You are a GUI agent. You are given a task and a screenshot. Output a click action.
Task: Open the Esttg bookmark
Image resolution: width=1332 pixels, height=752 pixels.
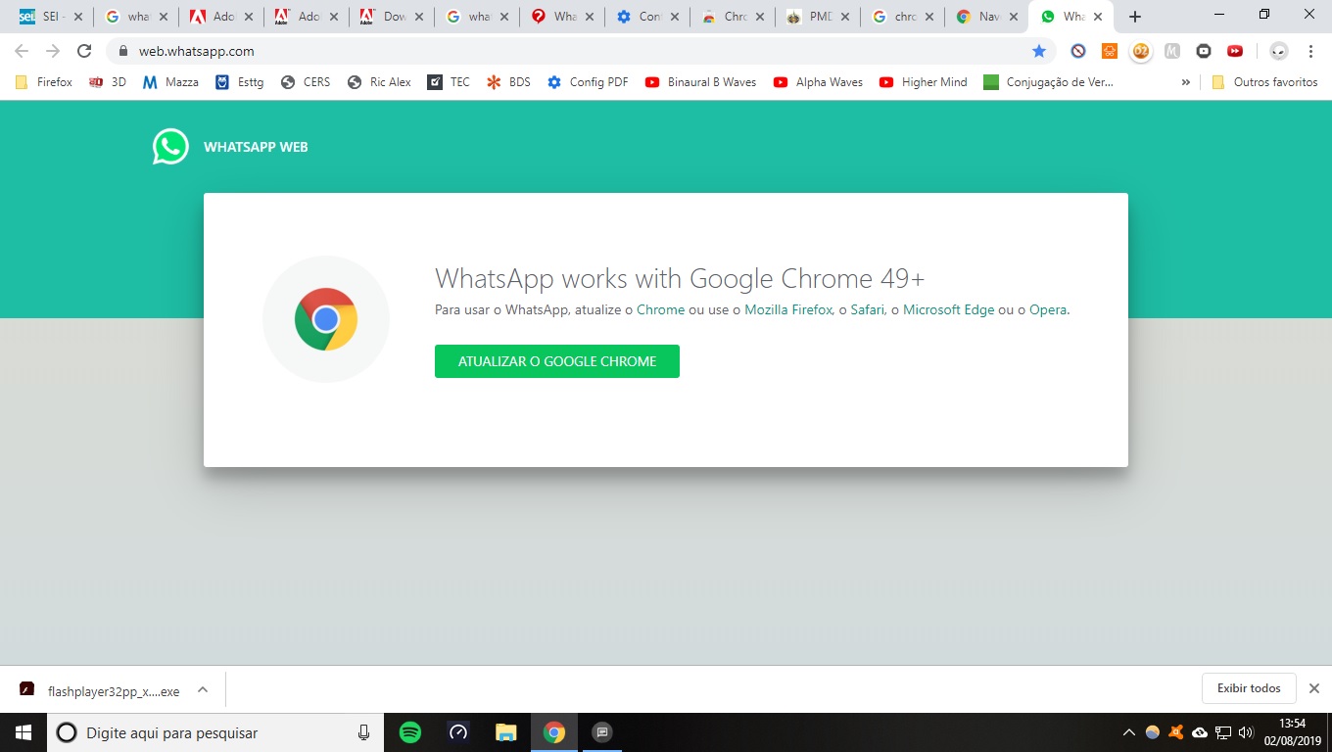240,82
